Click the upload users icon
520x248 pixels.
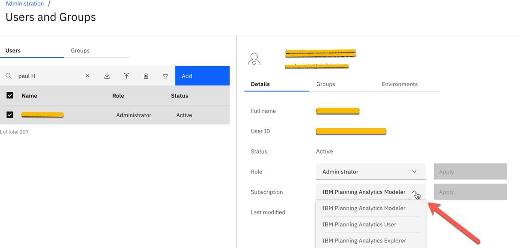(x=126, y=76)
